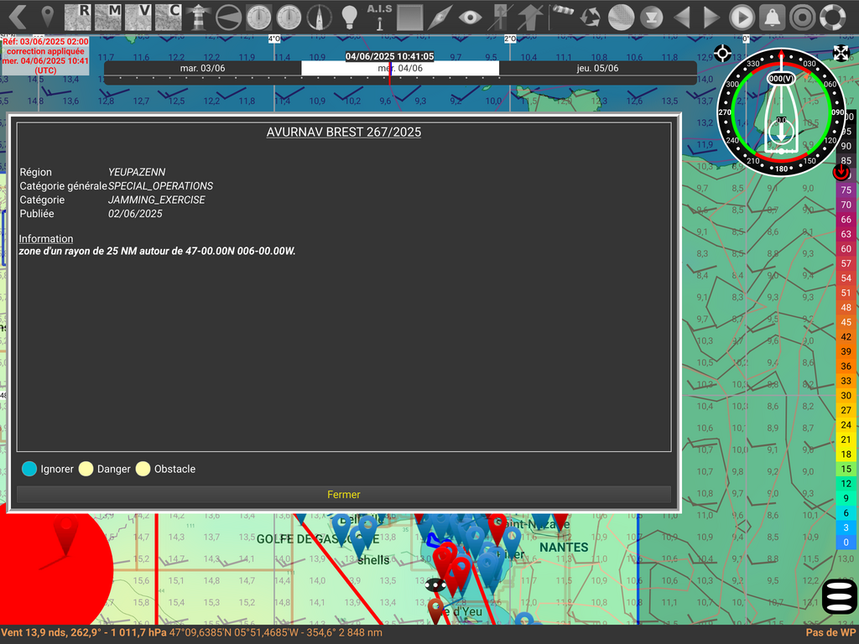Click the AVURNAV BREST 267/2025 title

tap(343, 132)
